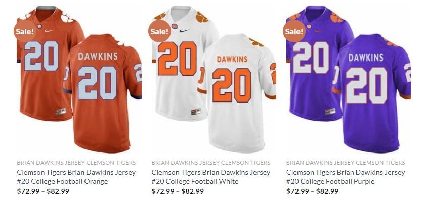426x204 pixels.
Task: Click the $72.99 – $82.99 price under orange jersey
Action: (43, 191)
